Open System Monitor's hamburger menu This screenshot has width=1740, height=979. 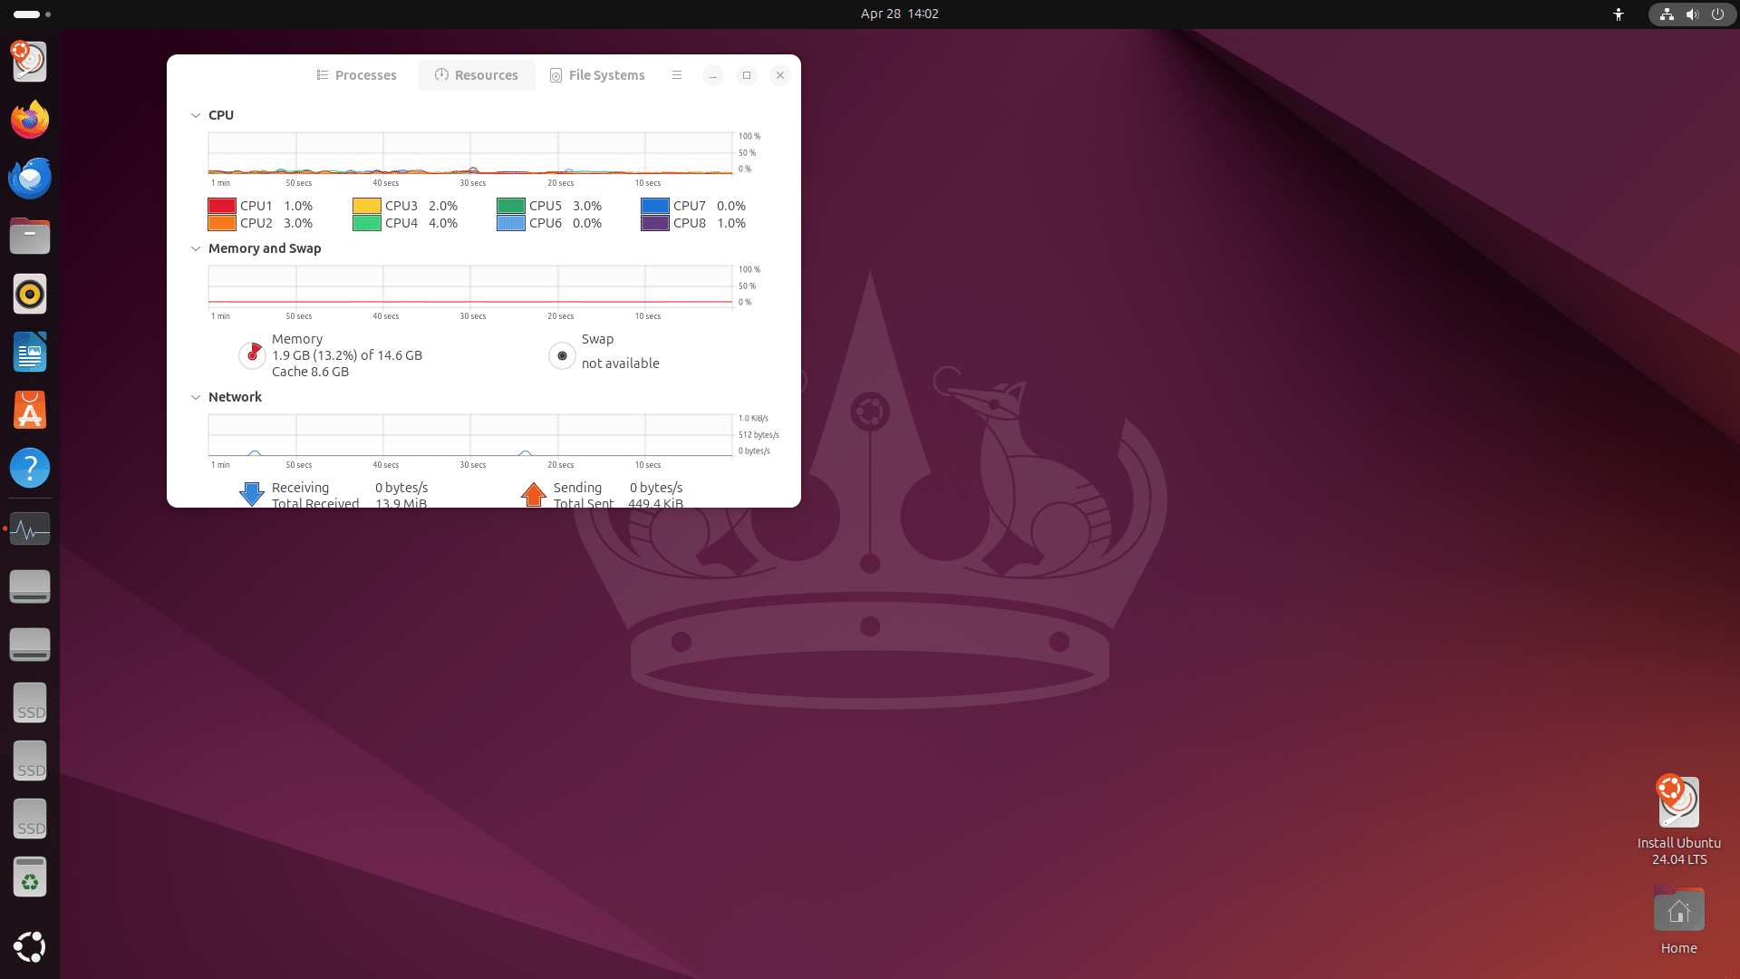point(677,74)
